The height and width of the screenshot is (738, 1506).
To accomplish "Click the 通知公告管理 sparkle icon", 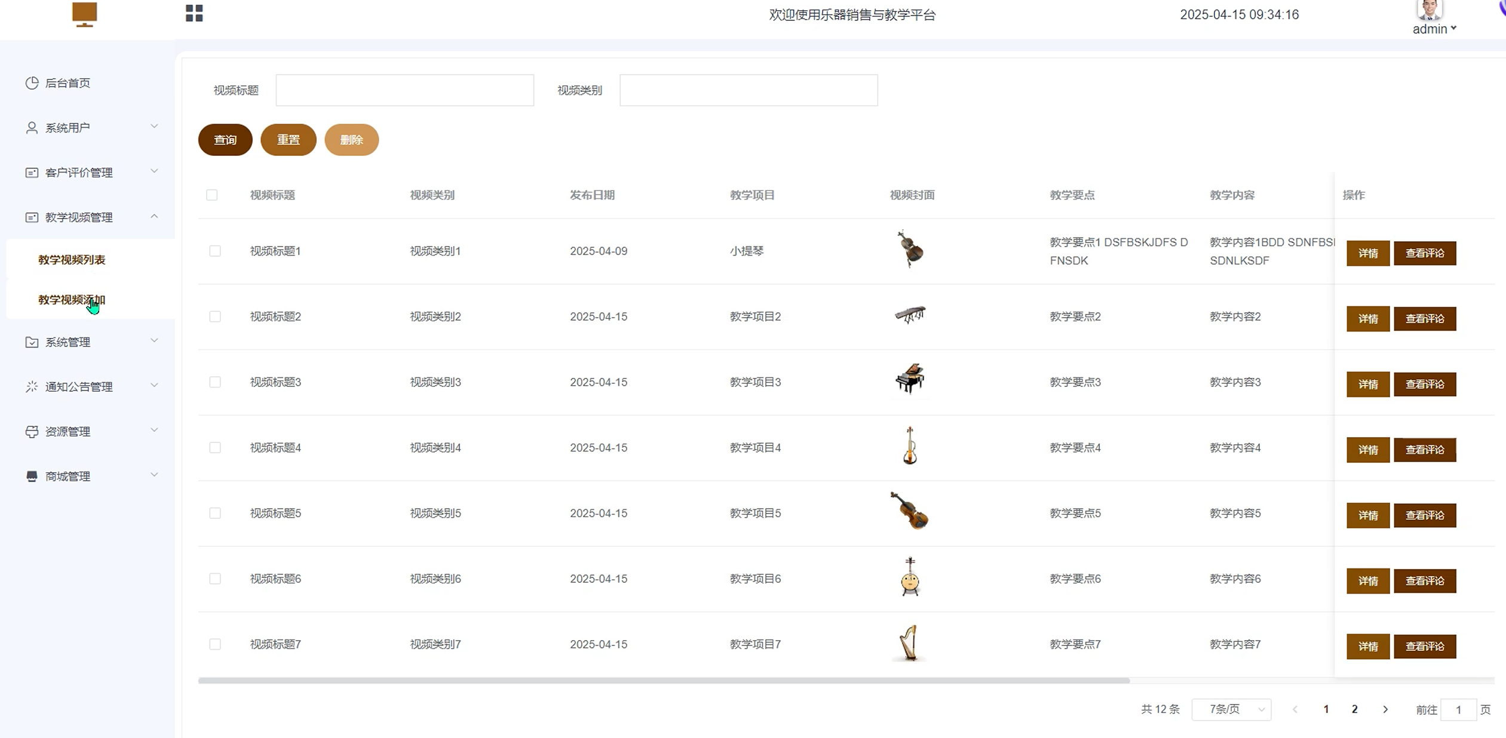I will click(x=32, y=387).
